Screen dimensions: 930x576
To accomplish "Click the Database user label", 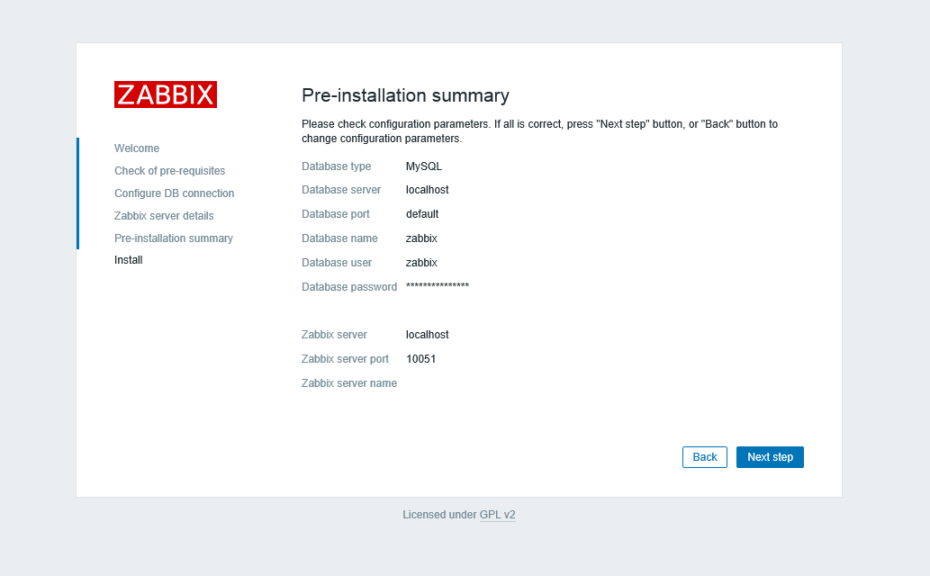I will [x=337, y=263].
